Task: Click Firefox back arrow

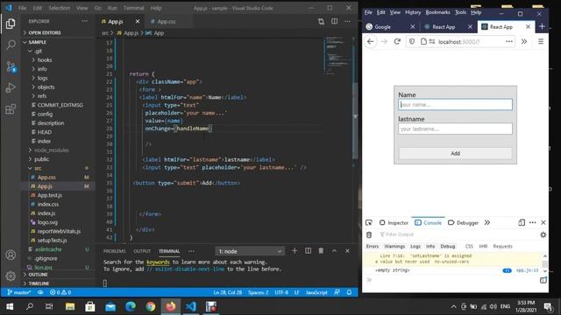Action: (370, 42)
